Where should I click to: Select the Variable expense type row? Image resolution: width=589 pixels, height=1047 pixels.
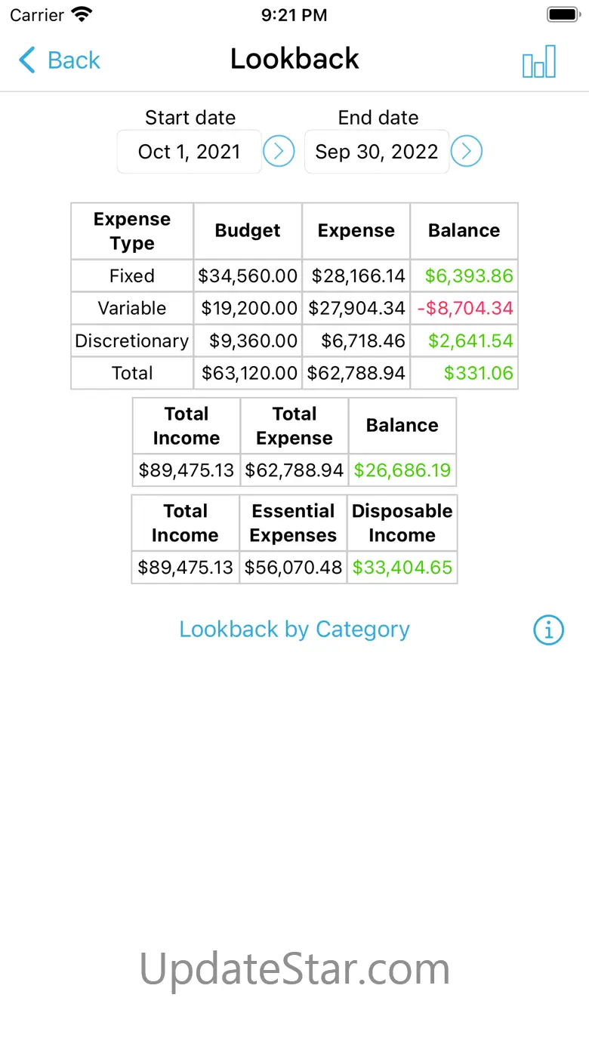pos(132,309)
